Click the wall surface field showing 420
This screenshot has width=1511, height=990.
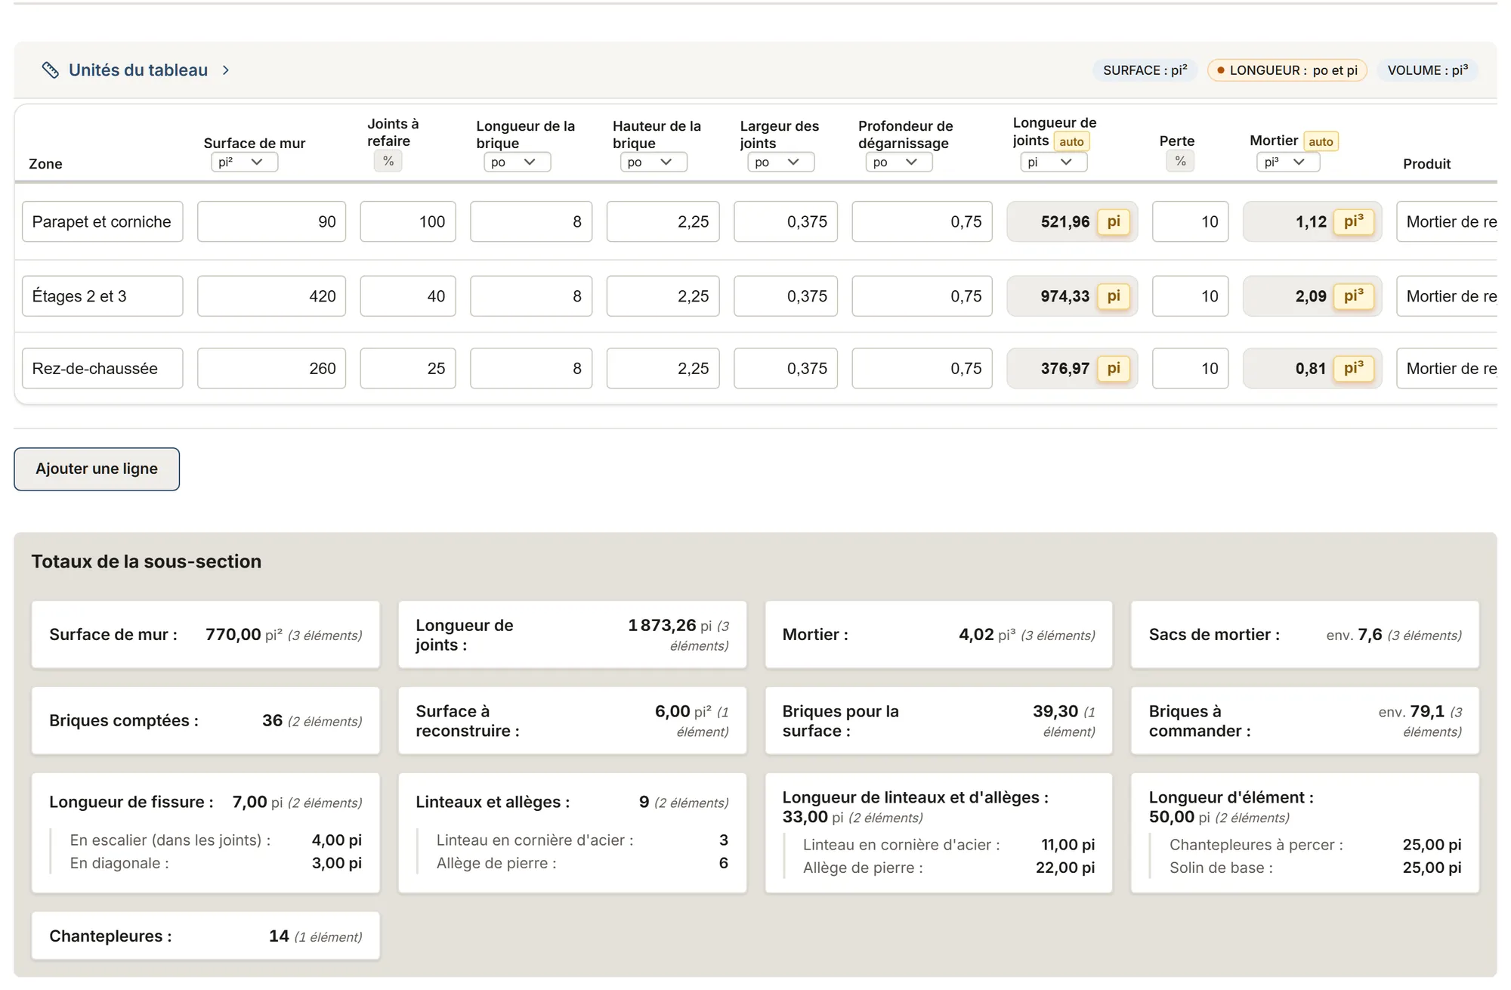271,296
